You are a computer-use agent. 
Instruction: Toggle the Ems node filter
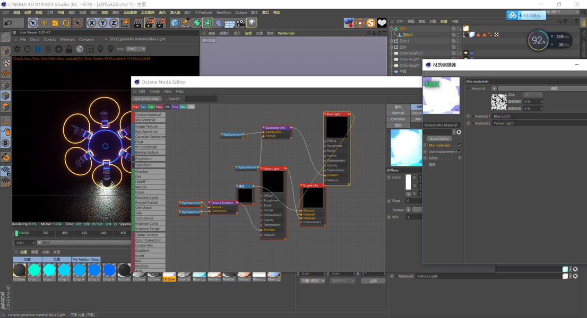175,107
